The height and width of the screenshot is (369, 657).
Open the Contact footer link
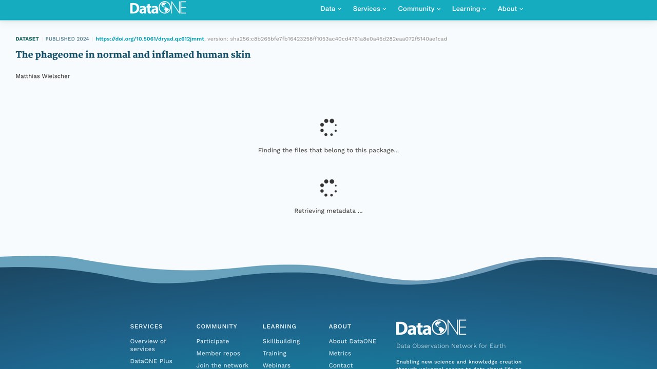341,365
